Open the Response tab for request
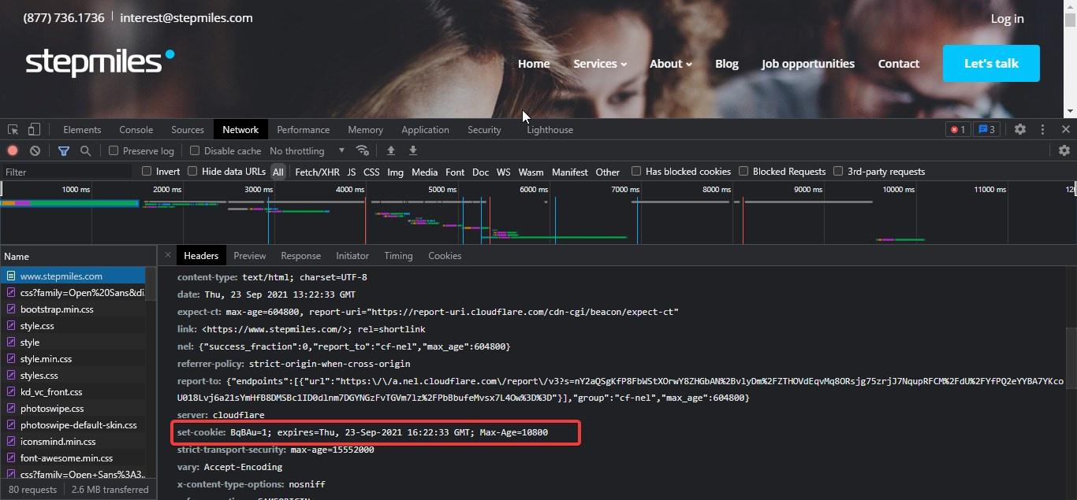The width and height of the screenshot is (1077, 500). click(x=300, y=256)
